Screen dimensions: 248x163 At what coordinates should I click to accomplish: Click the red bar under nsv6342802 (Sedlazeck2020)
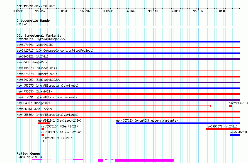[x=44, y=123]
